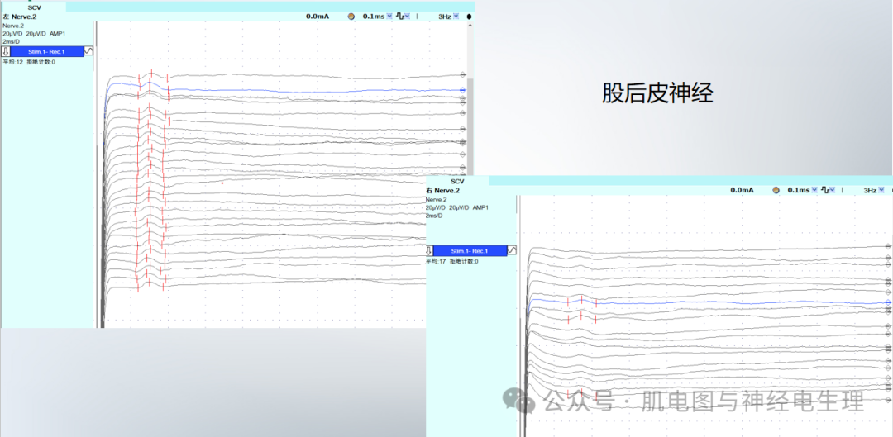Click the orange stimulus indicator in right panel
893x437 pixels.
click(x=775, y=190)
